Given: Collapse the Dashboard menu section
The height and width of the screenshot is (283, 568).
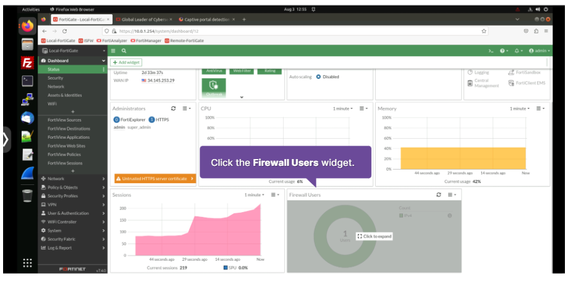Looking at the screenshot, I should click(73, 60).
